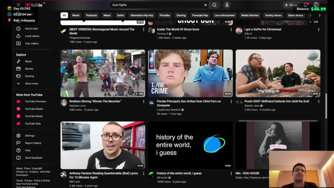Select the Game shows chip
The image size is (334, 188).
296,15
